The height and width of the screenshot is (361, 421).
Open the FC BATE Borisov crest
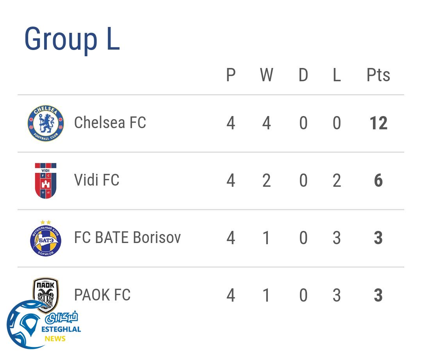pos(46,238)
